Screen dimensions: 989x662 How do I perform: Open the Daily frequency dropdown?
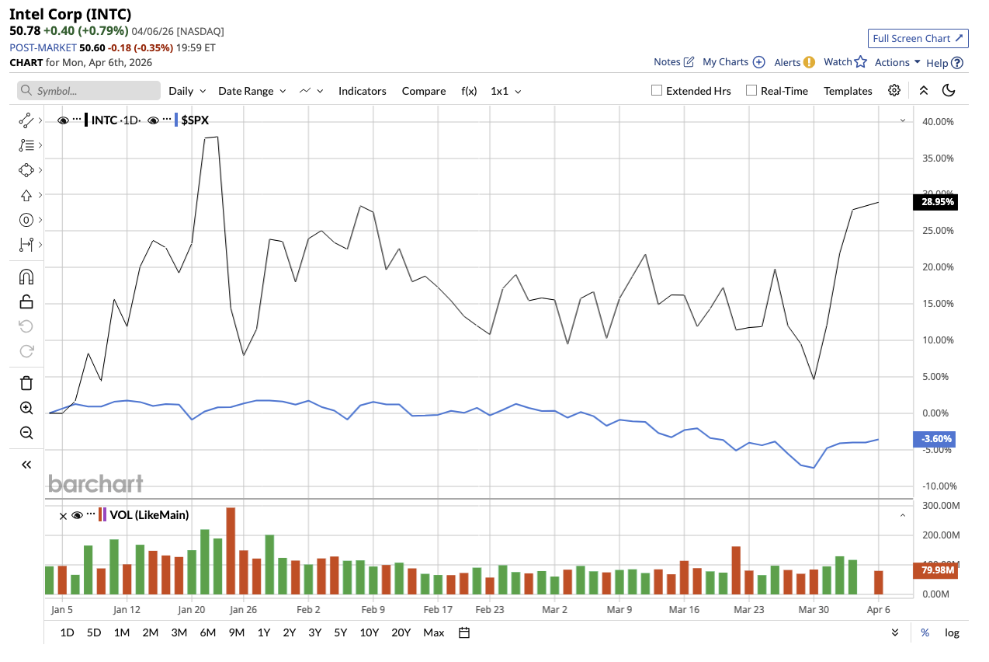tap(188, 91)
